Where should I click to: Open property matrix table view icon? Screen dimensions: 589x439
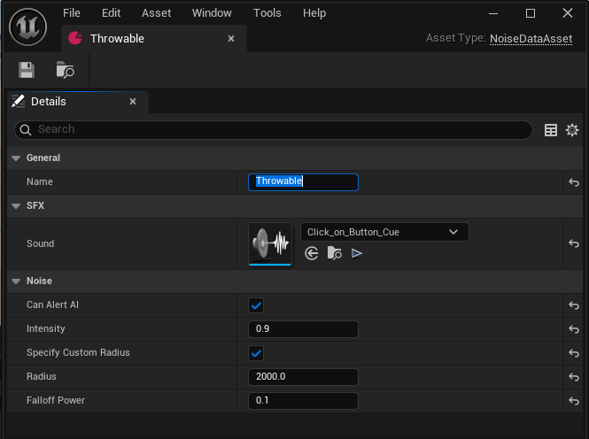551,130
